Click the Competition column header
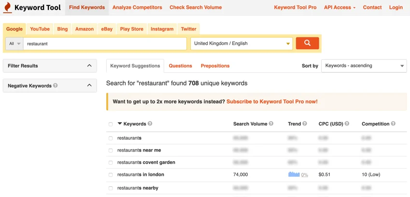 [376, 124]
